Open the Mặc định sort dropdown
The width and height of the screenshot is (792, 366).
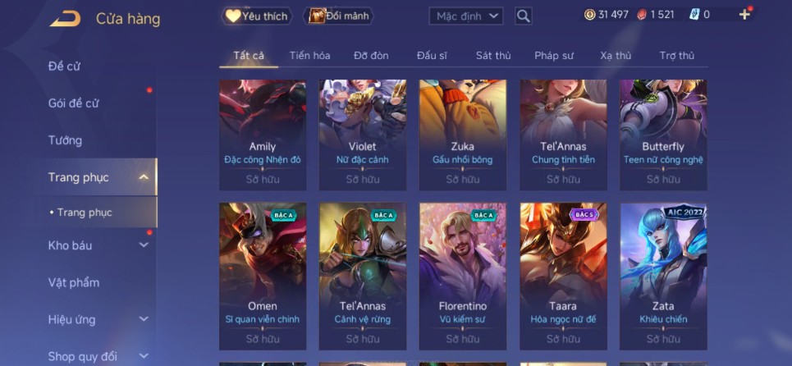click(x=466, y=16)
